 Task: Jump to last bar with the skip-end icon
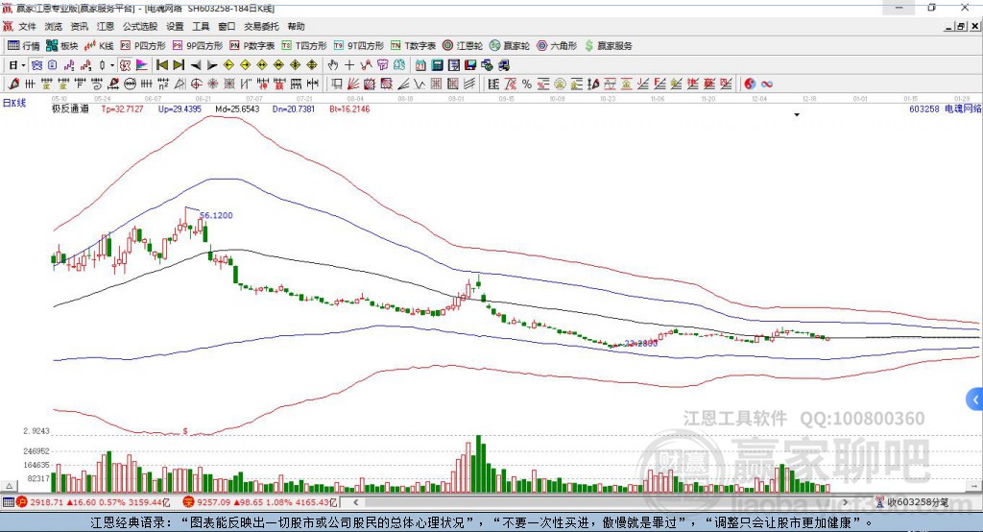click(179, 65)
